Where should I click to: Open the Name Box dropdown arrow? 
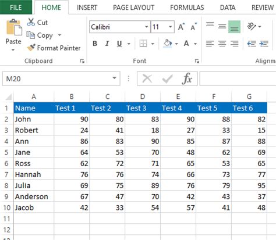click(x=115, y=78)
